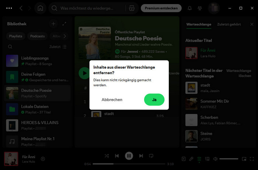The width and height of the screenshot is (258, 170).
Task: Click Premium entdecken button
Action: 161,8
